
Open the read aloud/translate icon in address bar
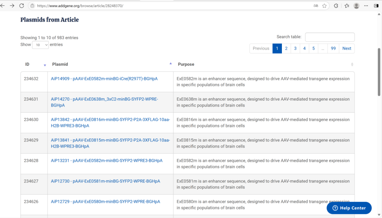(x=316, y=6)
